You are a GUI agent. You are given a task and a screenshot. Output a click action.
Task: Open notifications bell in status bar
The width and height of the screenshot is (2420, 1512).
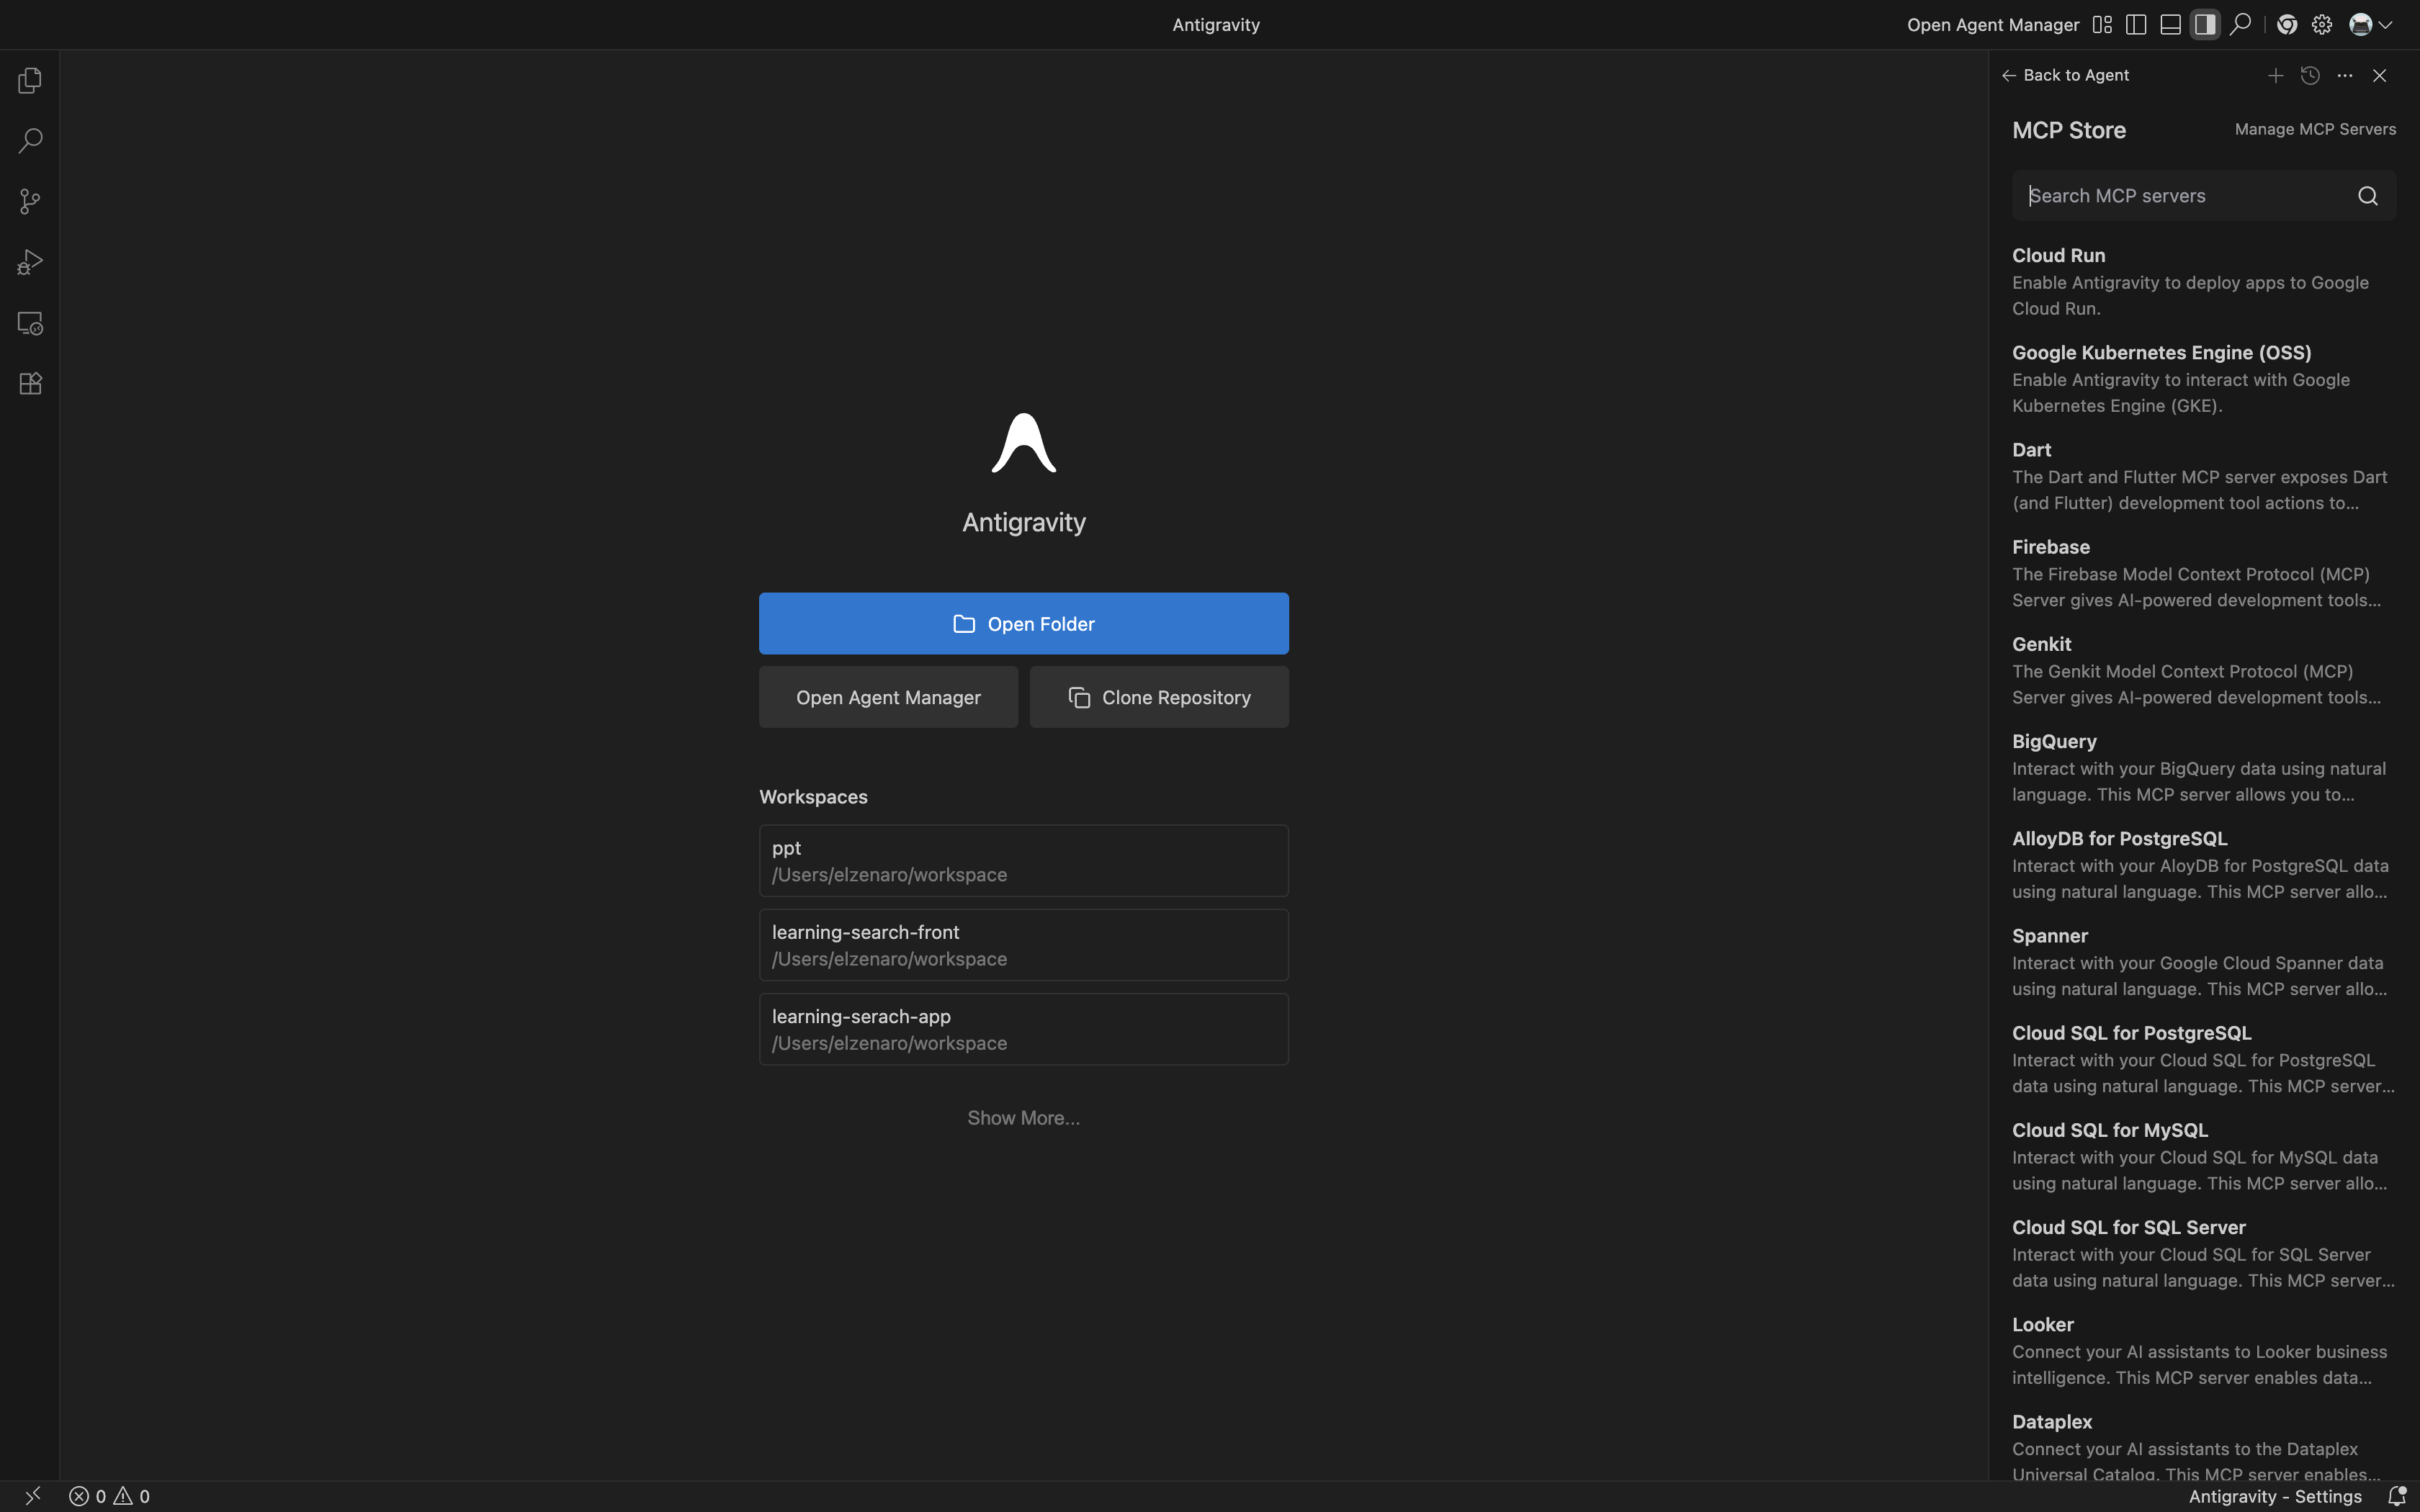pos(2396,1496)
